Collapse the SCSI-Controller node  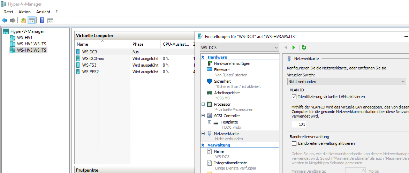click(x=203, y=115)
